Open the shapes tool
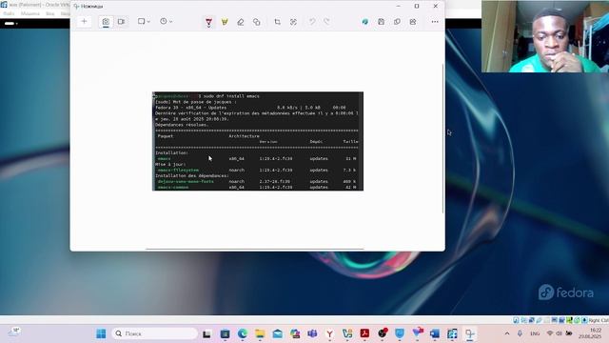The width and height of the screenshot is (609, 343). click(256, 22)
